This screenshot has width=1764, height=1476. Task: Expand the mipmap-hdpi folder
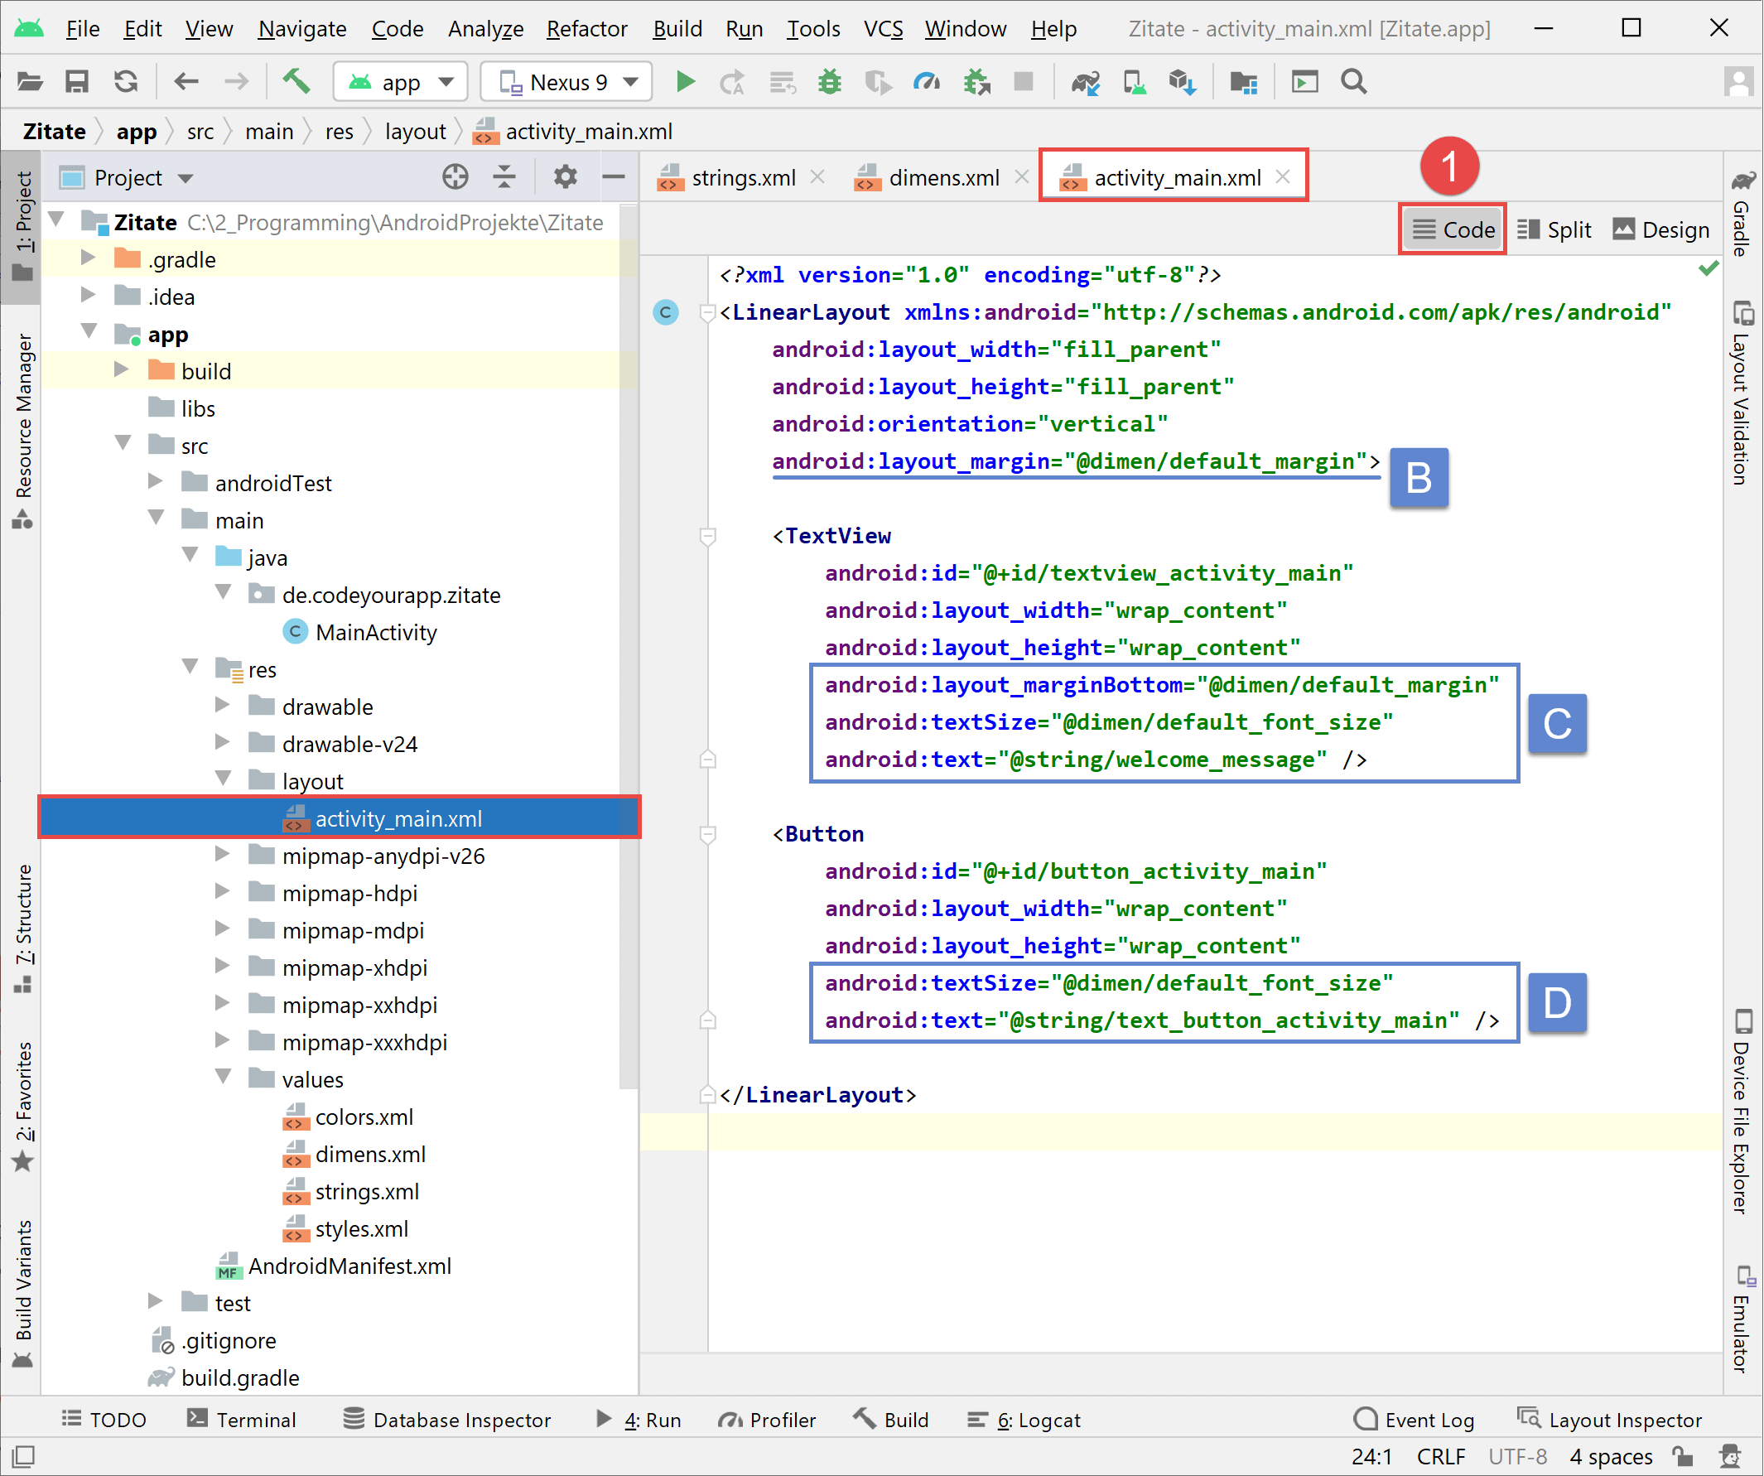[223, 891]
